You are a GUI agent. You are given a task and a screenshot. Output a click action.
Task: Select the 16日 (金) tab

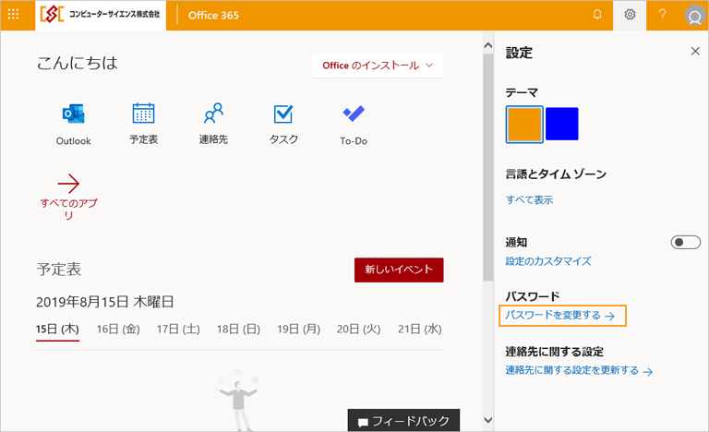[118, 330]
